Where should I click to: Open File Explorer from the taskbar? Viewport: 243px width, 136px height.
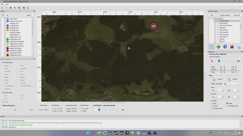click(99, 133)
